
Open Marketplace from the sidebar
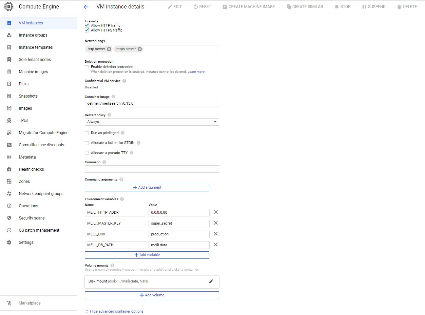click(x=30, y=303)
